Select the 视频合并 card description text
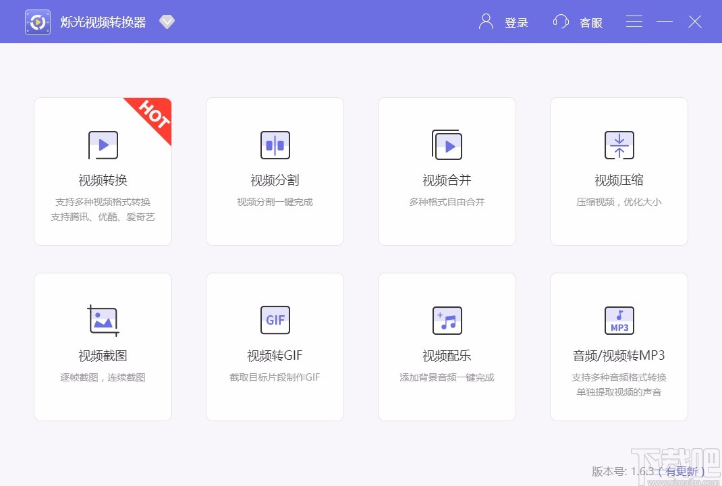Screen dimensions: 722x486 pyautogui.click(x=447, y=201)
